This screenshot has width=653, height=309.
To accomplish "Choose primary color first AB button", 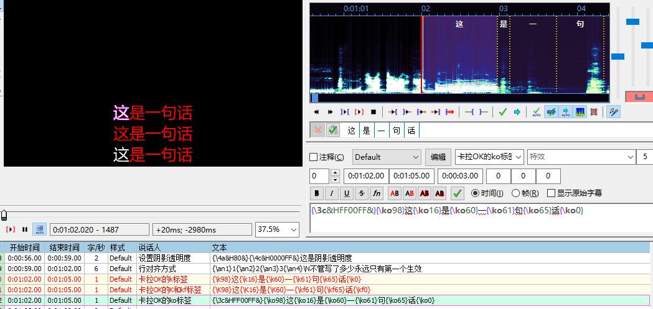I will click(395, 193).
